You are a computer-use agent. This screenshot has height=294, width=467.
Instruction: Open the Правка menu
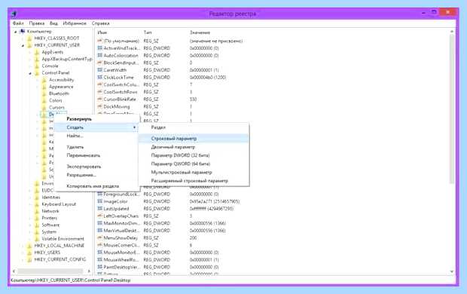tap(37, 23)
